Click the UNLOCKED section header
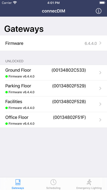 pyautogui.click(x=14, y=61)
